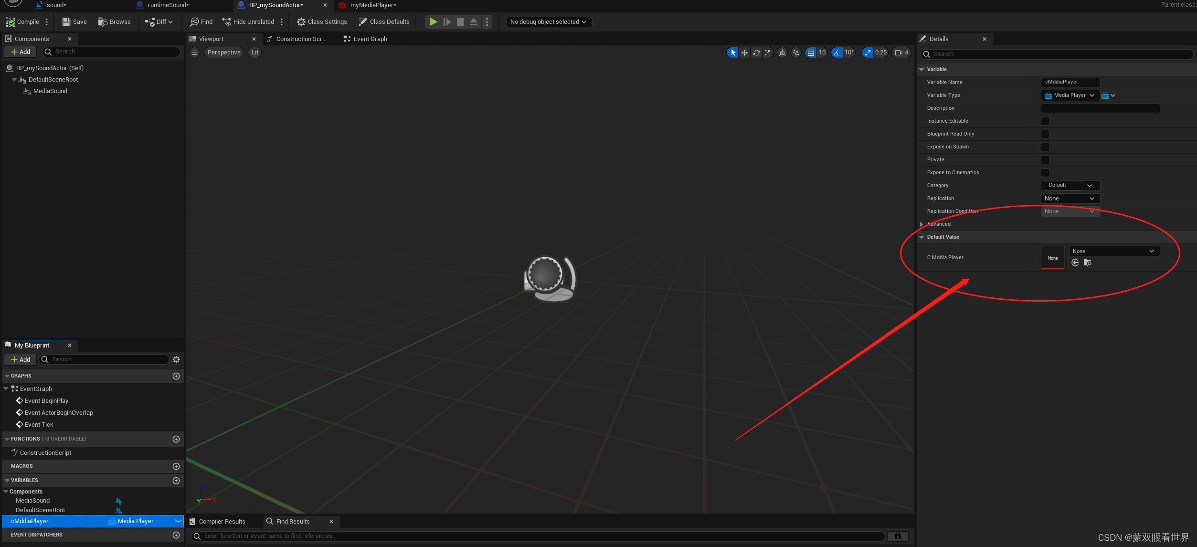Tick the Expose on Spawn checkbox
The width and height of the screenshot is (1197, 547).
(x=1045, y=147)
